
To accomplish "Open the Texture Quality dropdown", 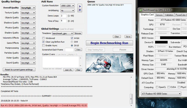I will pyautogui.click(x=28, y=13).
